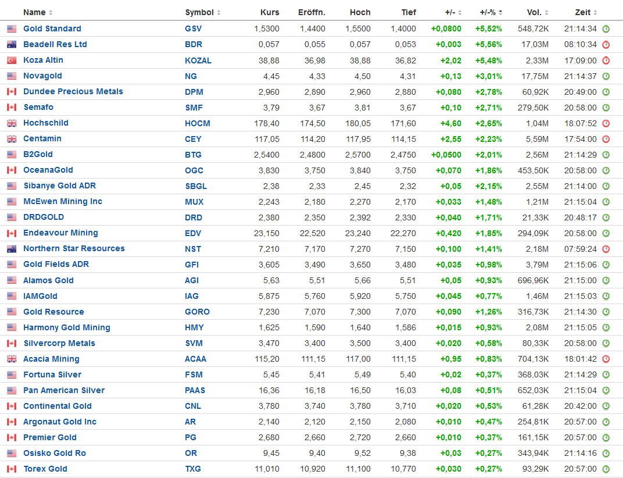Image resolution: width=623 pixels, height=478 pixels.
Task: Click the HOCM symbol link
Action: point(198,123)
